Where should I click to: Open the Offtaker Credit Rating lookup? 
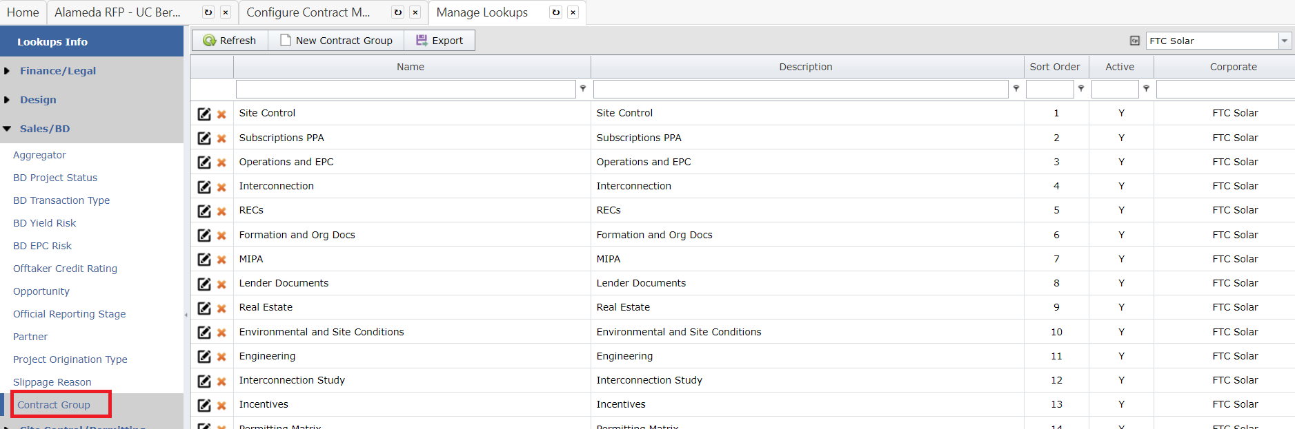pos(65,269)
